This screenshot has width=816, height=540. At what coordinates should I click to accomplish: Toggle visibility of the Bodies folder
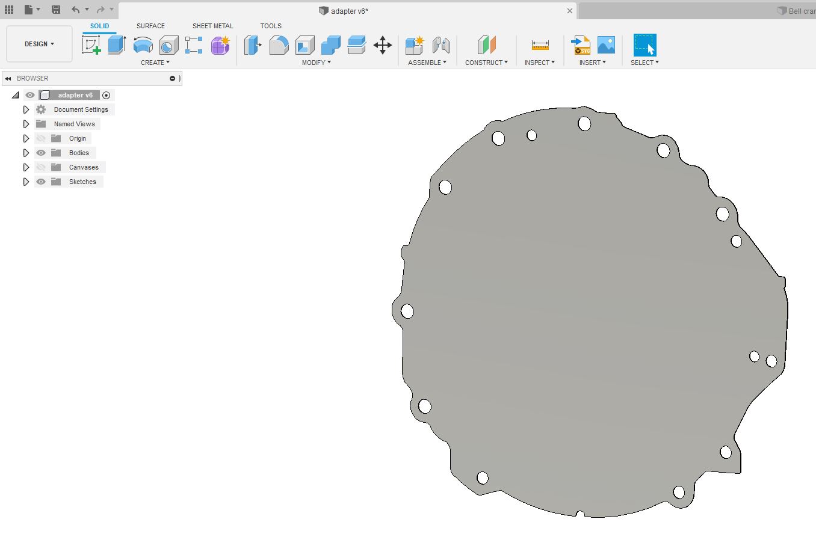click(x=41, y=153)
